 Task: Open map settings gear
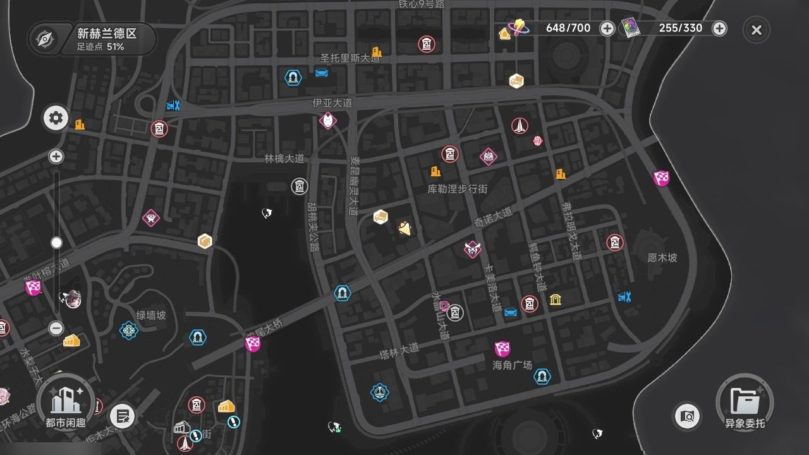(56, 118)
